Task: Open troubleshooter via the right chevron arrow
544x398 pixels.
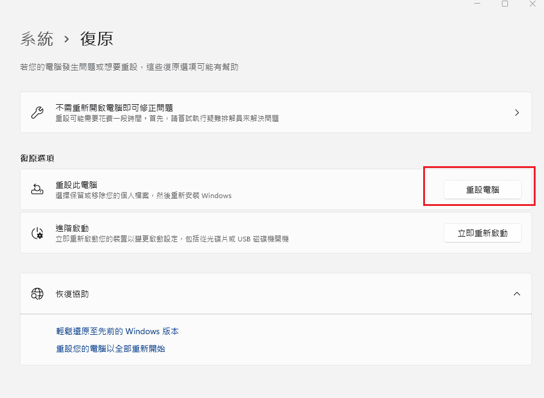Action: click(517, 113)
